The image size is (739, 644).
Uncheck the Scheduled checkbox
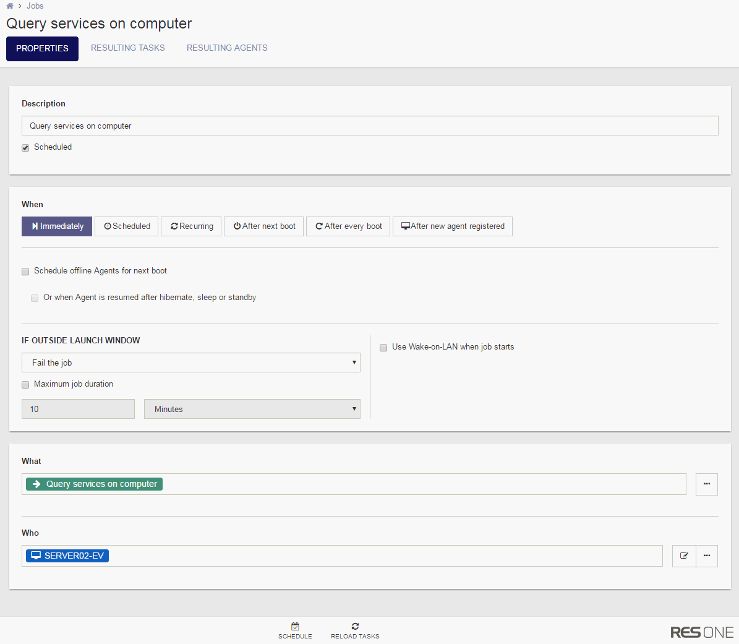[25, 148]
